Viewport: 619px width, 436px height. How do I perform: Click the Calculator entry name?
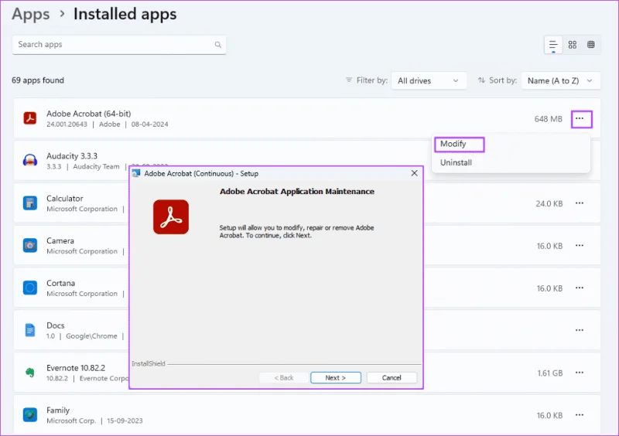click(x=65, y=199)
